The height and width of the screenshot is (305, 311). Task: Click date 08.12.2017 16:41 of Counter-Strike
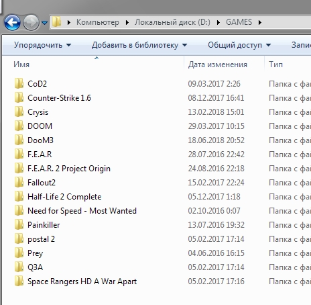[x=216, y=98]
